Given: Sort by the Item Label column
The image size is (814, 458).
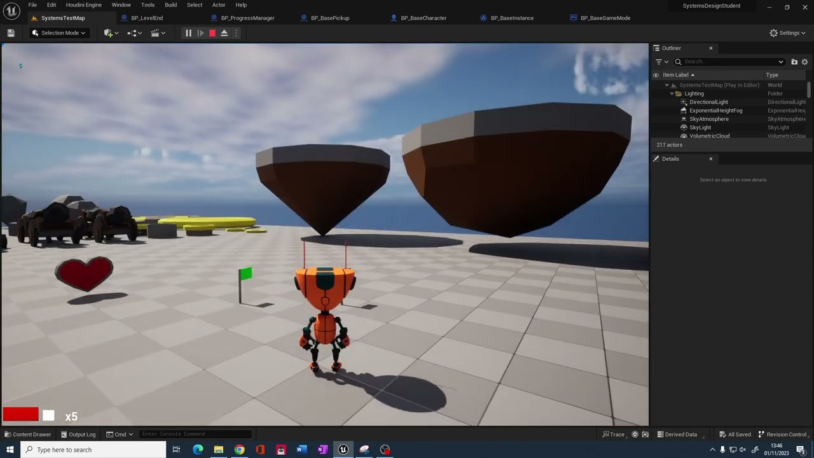Looking at the screenshot, I should [679, 75].
